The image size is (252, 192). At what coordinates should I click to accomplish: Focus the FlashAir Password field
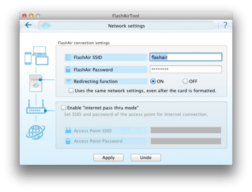tap(186, 69)
